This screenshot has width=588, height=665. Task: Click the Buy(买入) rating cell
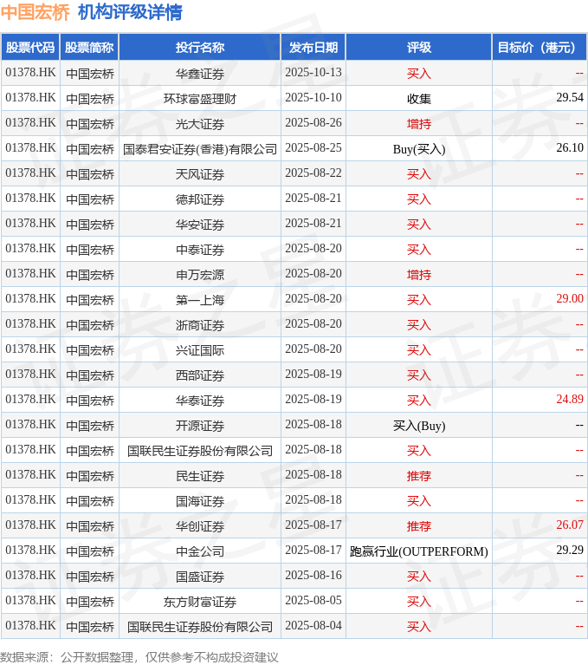(419, 149)
